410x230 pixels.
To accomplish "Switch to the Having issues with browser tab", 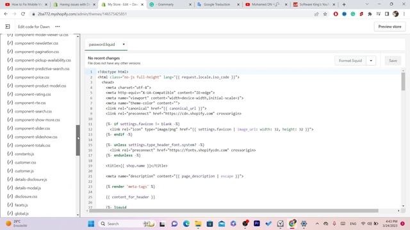I will point(74,4).
